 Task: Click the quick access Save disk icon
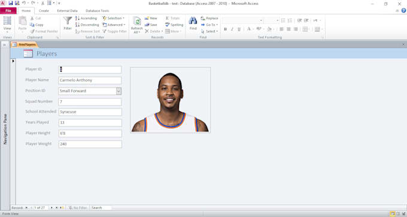(x=11, y=4)
